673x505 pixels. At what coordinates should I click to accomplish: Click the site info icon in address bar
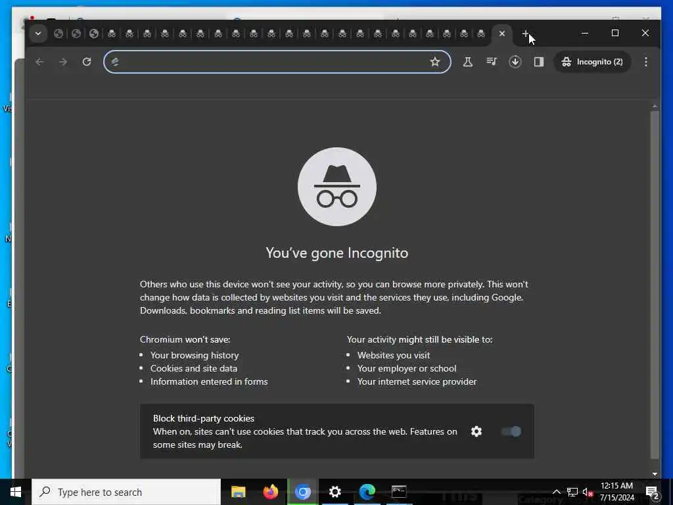click(115, 62)
